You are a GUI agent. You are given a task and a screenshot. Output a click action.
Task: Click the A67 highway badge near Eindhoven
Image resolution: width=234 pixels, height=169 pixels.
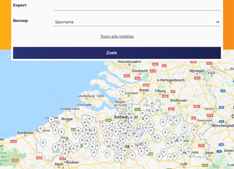click(x=171, y=109)
